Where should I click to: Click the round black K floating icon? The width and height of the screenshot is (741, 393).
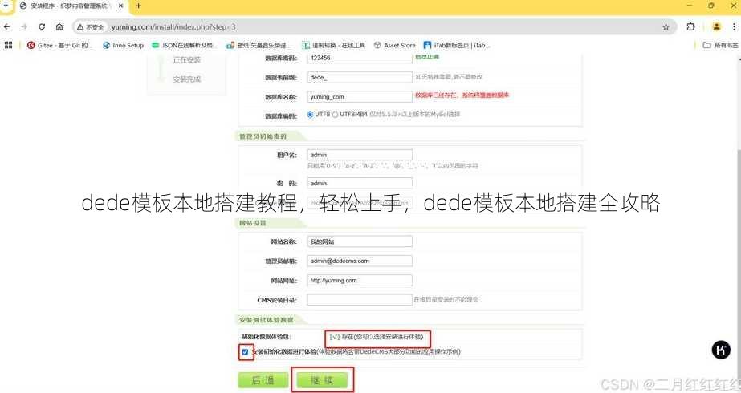pyautogui.click(x=721, y=350)
